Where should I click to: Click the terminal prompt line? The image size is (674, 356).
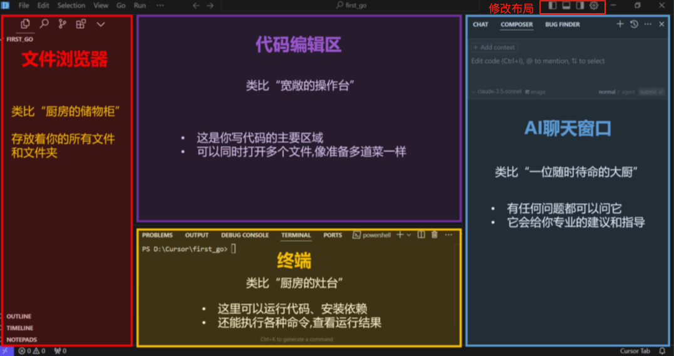189,249
